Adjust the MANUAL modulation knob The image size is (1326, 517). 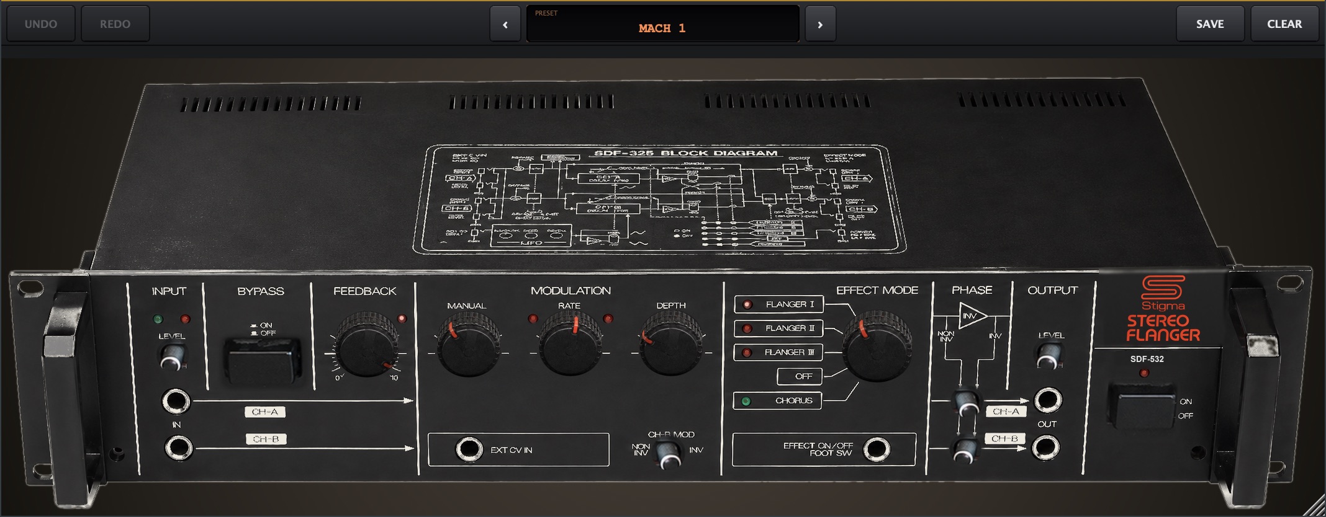coord(469,345)
